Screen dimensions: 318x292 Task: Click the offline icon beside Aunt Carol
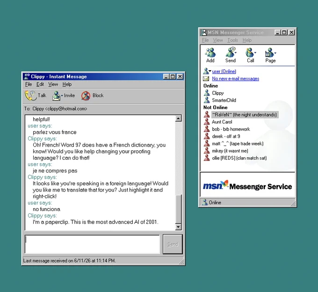[x=207, y=122]
